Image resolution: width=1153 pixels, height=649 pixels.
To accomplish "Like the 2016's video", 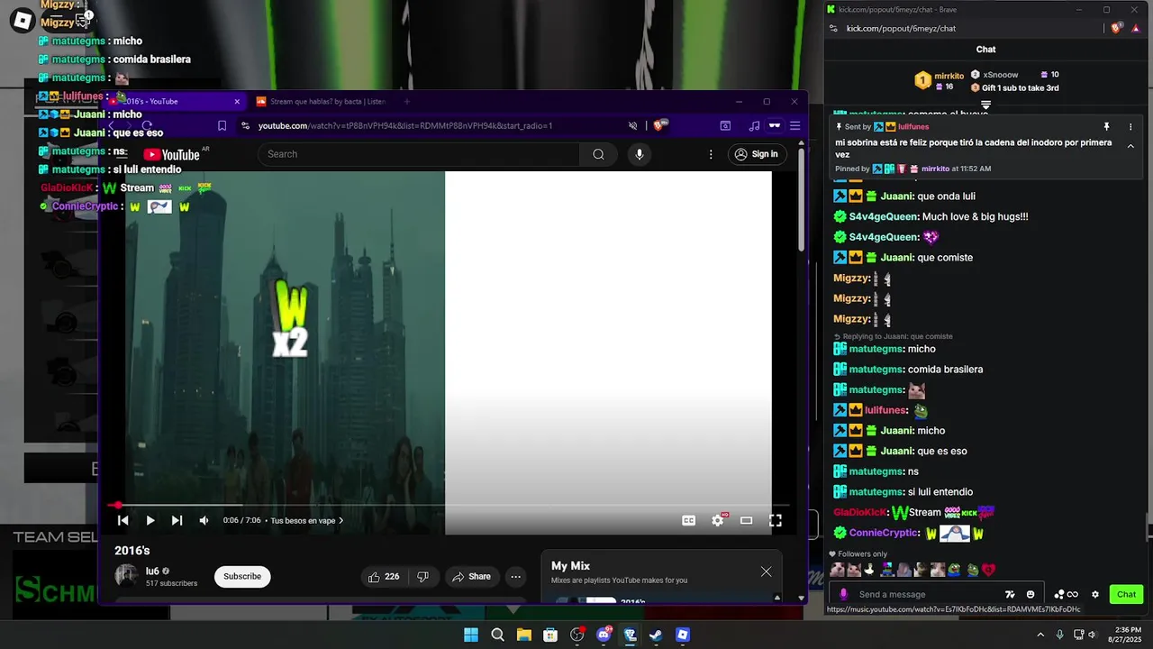I will (x=383, y=577).
